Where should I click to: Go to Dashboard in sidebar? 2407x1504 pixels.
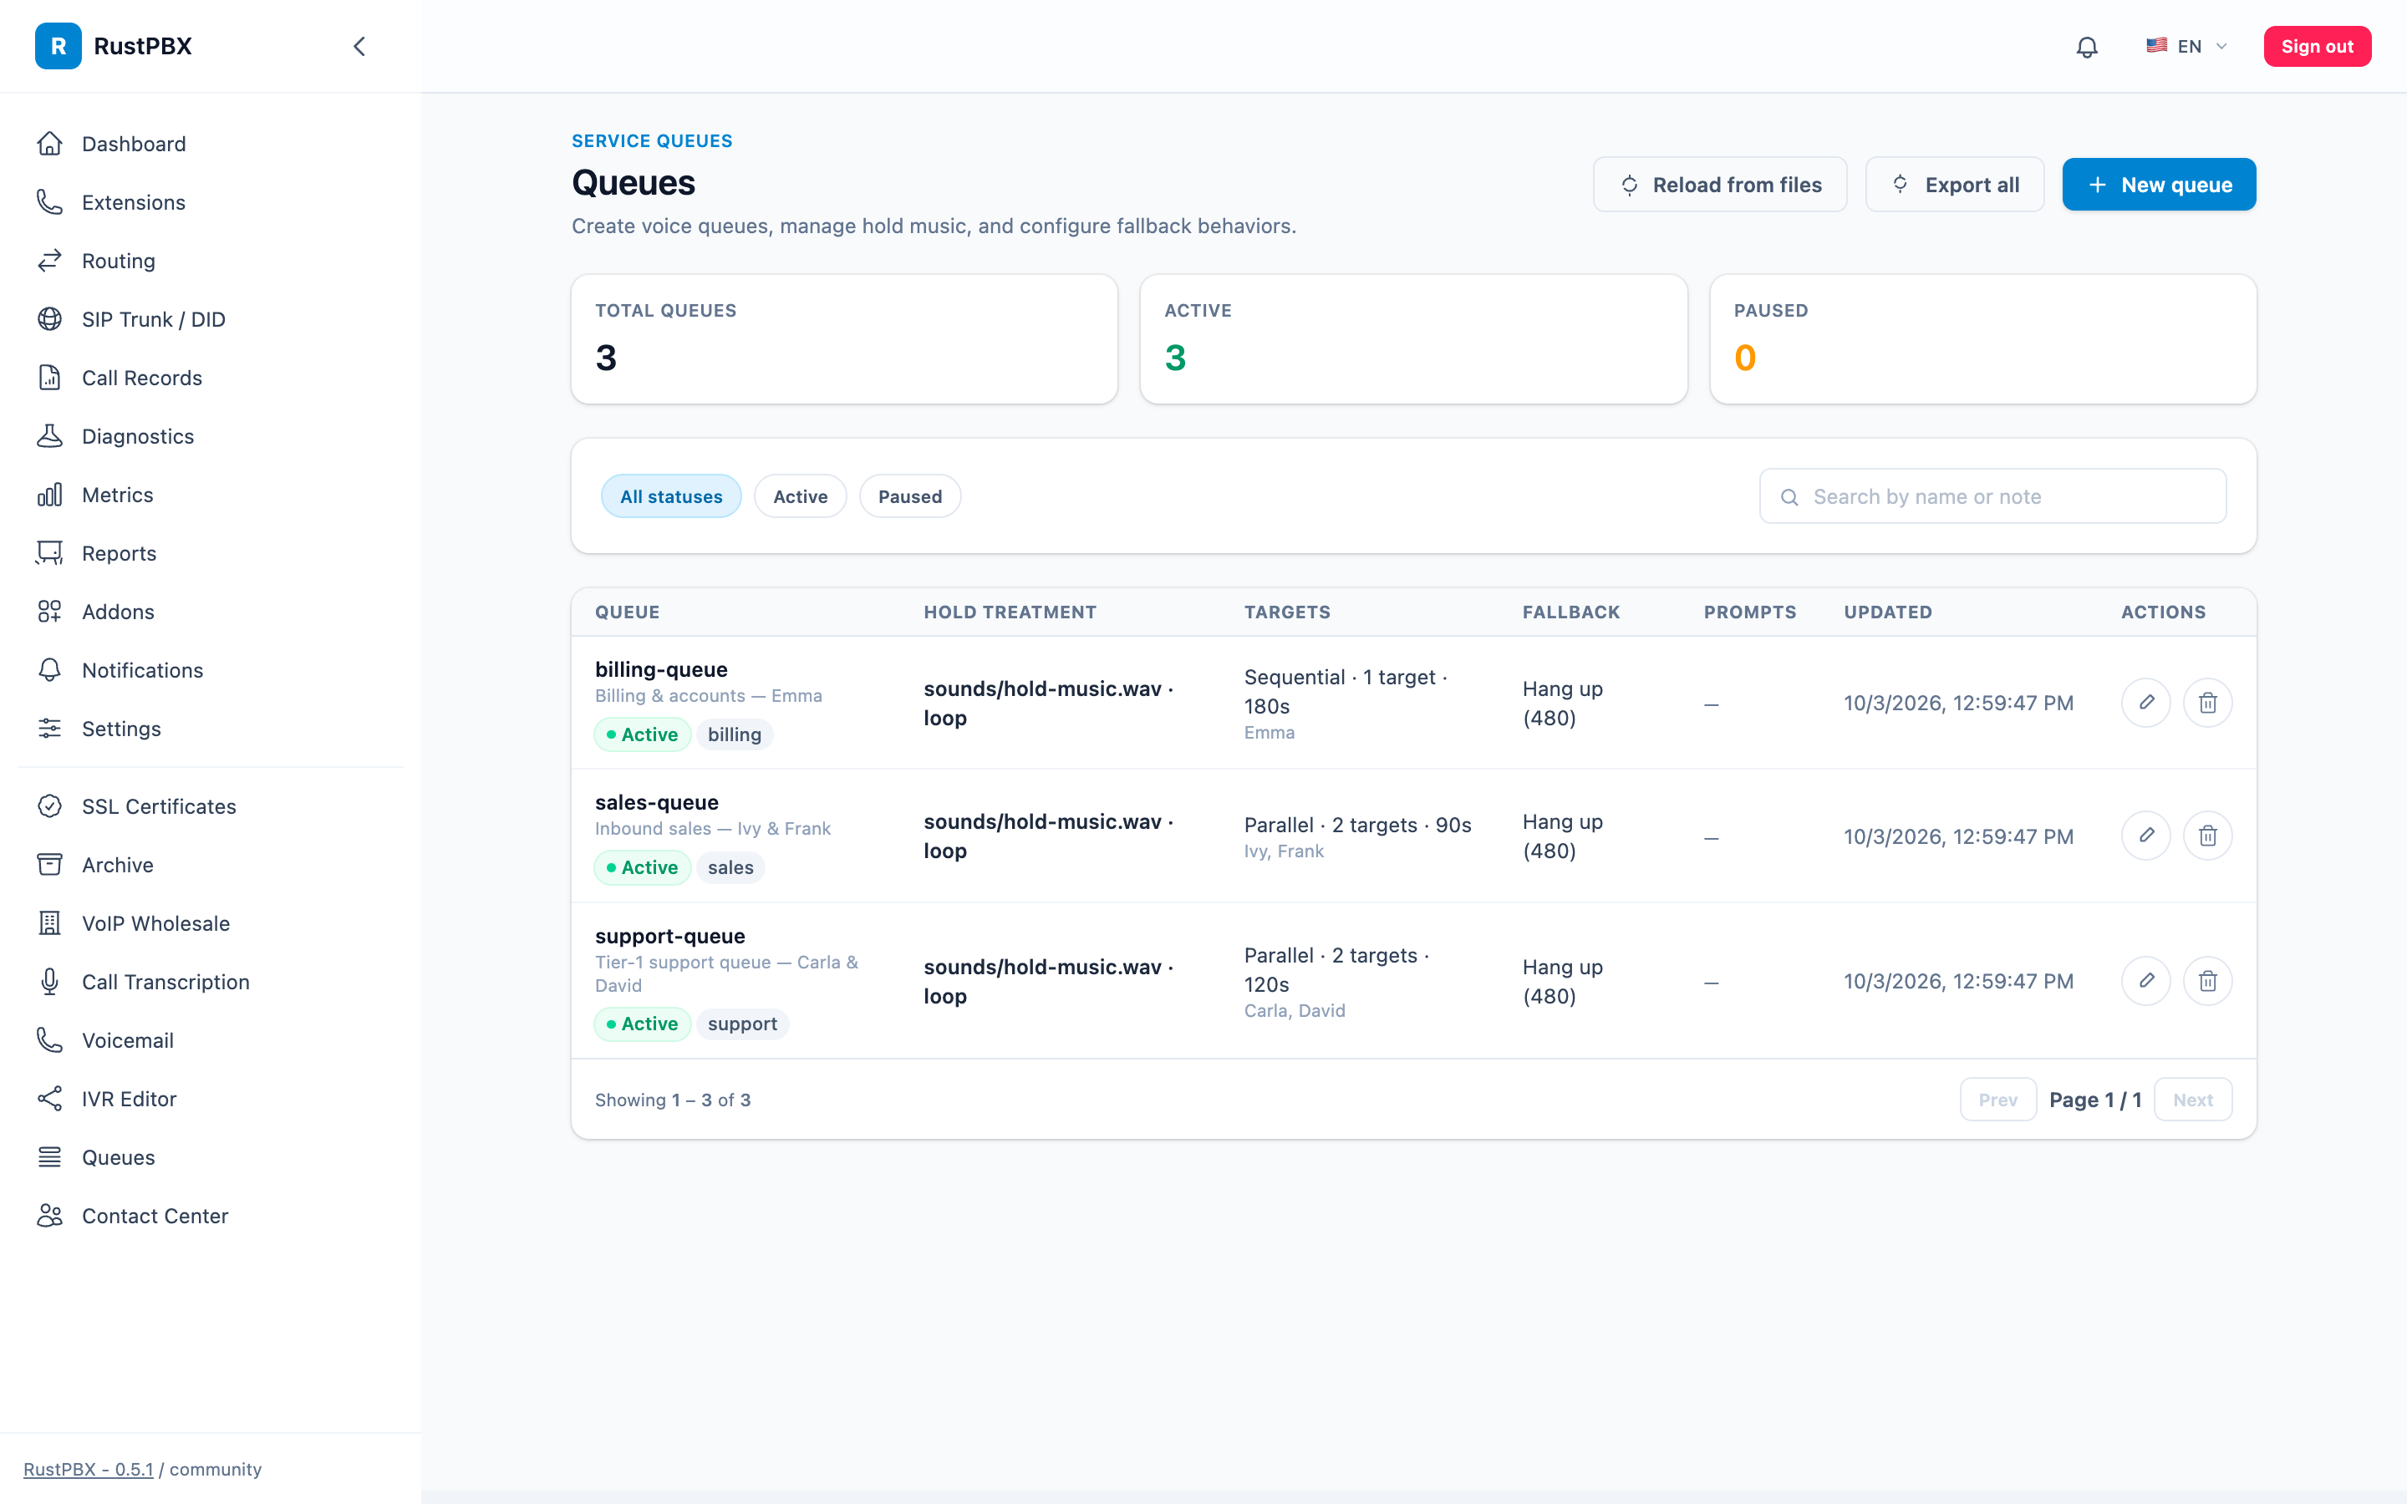click(x=211, y=145)
